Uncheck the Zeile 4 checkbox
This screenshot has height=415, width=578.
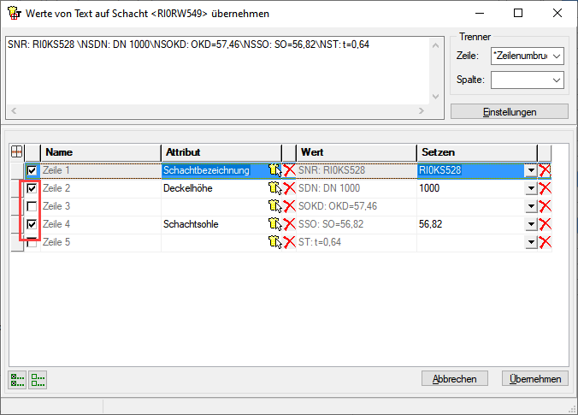click(32, 224)
